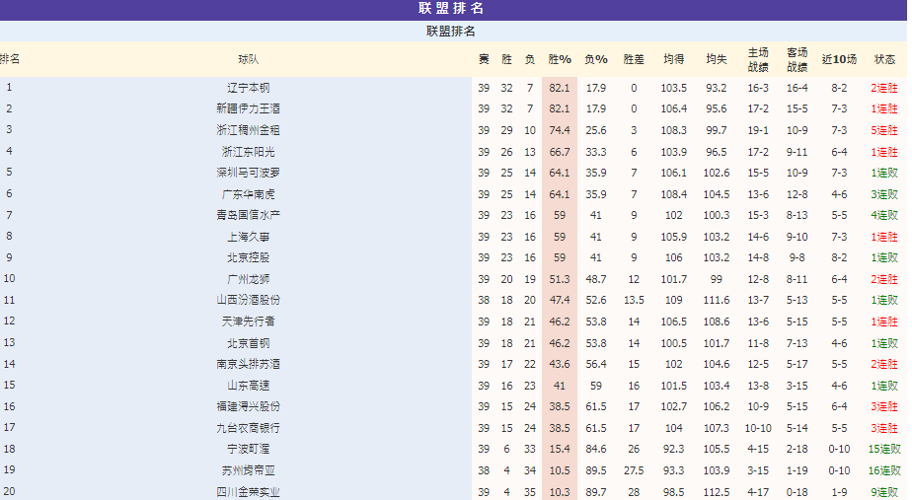Viewport: 912px width, 500px height.
Task: Click 4连败 status for 青岛国信水产
Action: tap(884, 215)
